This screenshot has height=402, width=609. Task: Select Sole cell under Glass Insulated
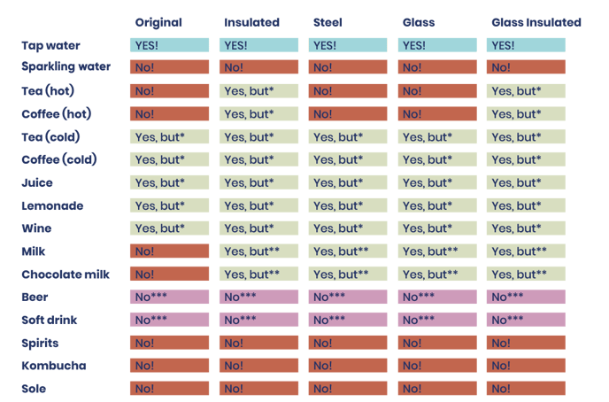(526, 388)
